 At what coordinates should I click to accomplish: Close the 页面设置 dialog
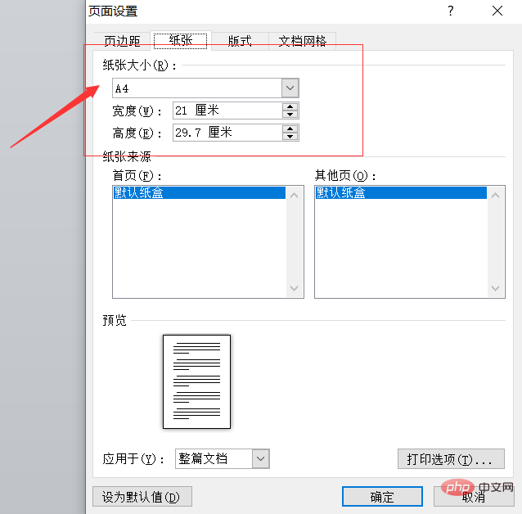(x=497, y=11)
